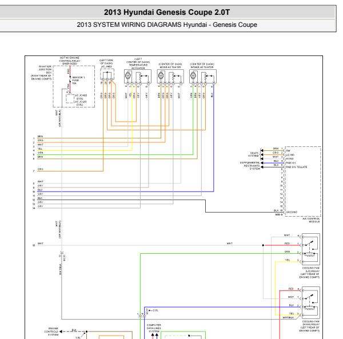Click the "COMPUTER DATA LINES SYSTEM" label
The image size is (343, 339).
(154, 328)
